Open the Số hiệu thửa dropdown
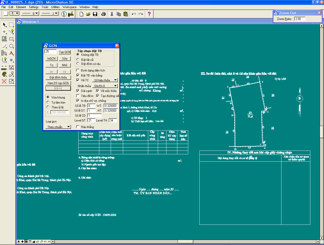The width and height of the screenshot is (324, 245). point(105,80)
